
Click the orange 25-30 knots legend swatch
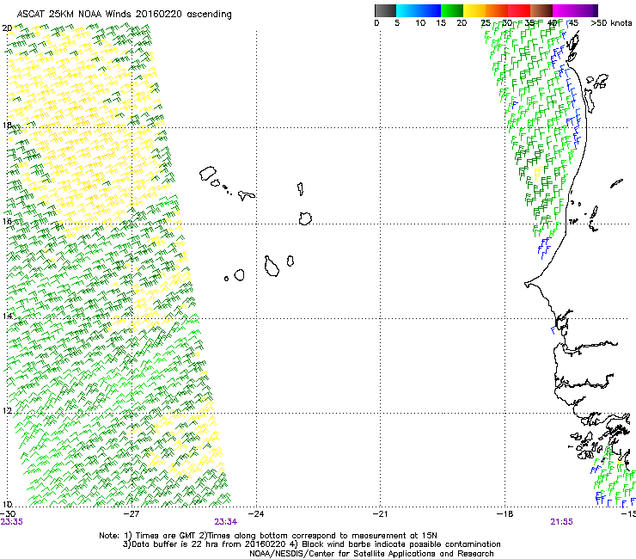click(x=497, y=10)
